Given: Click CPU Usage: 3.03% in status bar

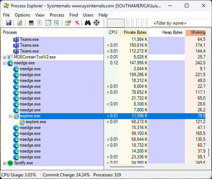Looking at the screenshot, I should click(x=19, y=175).
